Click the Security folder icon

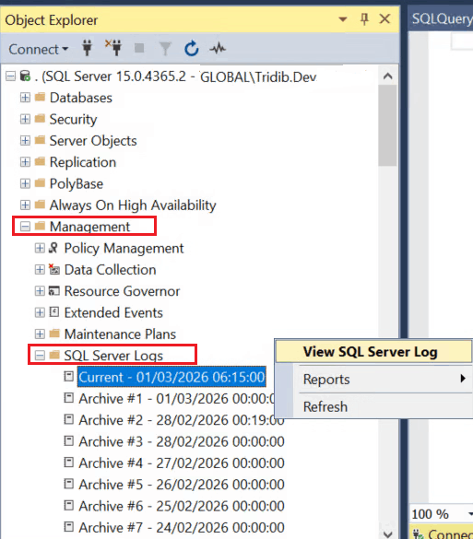pyautogui.click(x=40, y=119)
